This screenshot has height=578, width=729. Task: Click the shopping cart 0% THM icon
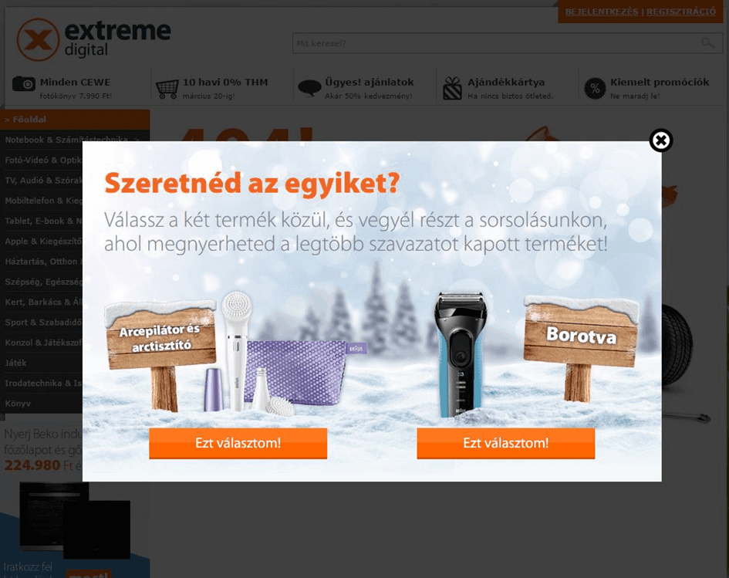(x=167, y=89)
